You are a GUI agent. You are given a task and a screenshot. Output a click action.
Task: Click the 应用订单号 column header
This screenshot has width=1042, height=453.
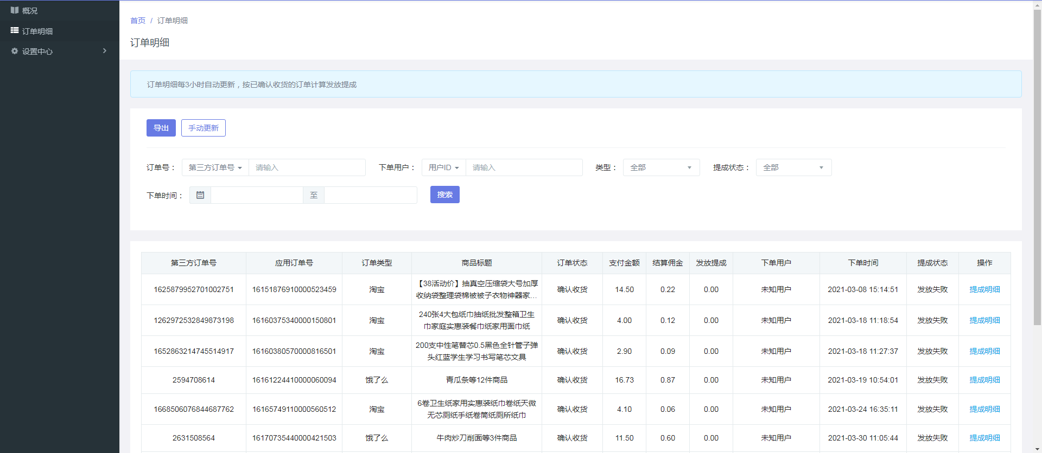[294, 263]
